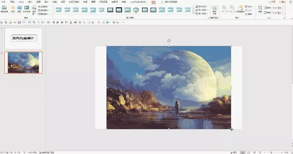
Task: Switch to the Home (开始) tab
Action: tap(12, 2)
